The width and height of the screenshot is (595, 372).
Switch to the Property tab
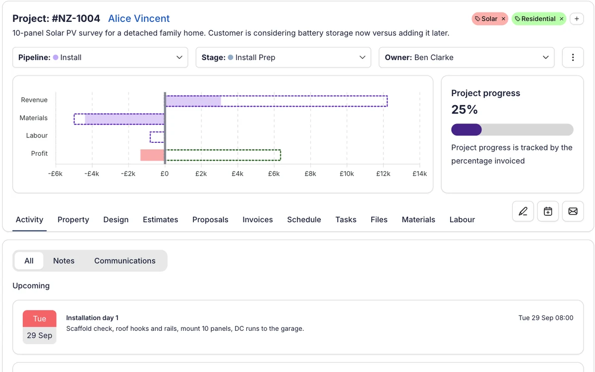click(x=73, y=220)
